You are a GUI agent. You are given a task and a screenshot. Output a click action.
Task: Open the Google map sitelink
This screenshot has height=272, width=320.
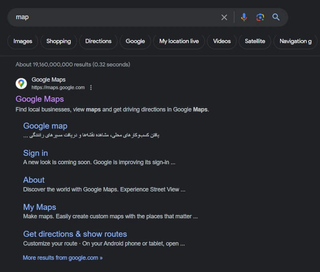[x=45, y=126]
